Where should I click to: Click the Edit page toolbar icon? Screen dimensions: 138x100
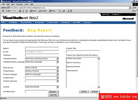[x=68, y=11]
